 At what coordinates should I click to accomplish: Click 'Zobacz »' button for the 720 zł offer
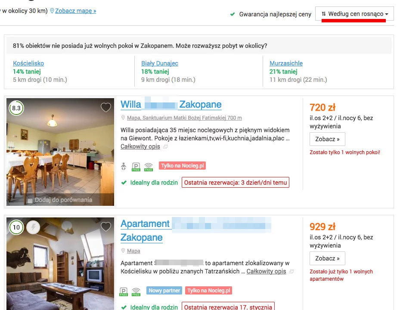click(x=327, y=139)
